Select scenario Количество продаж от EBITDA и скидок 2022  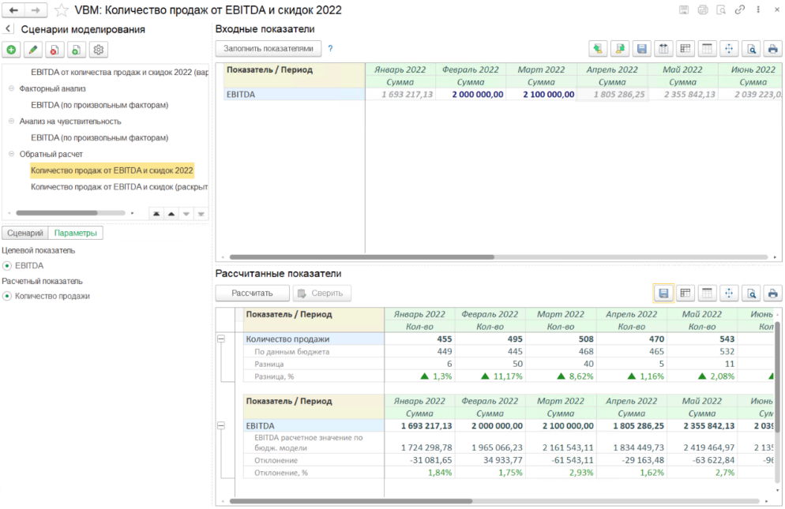tap(111, 170)
